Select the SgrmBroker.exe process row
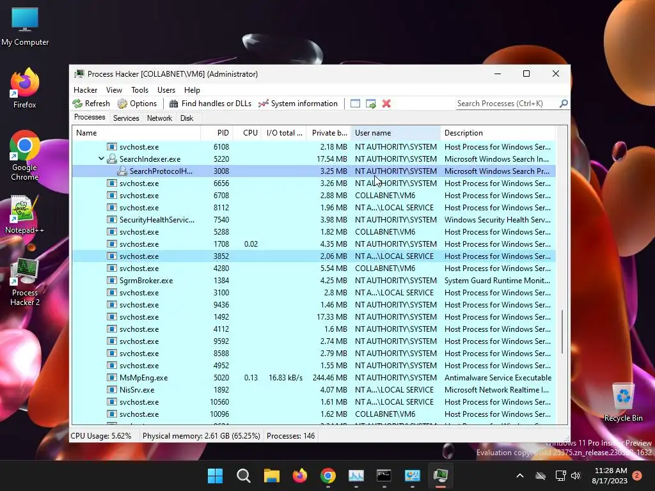This screenshot has height=491, width=655. (x=313, y=281)
